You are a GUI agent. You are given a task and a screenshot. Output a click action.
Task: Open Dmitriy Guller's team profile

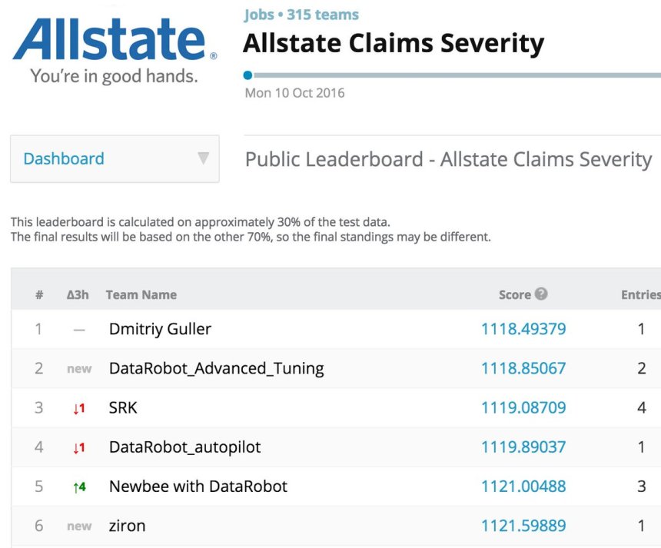(x=160, y=329)
